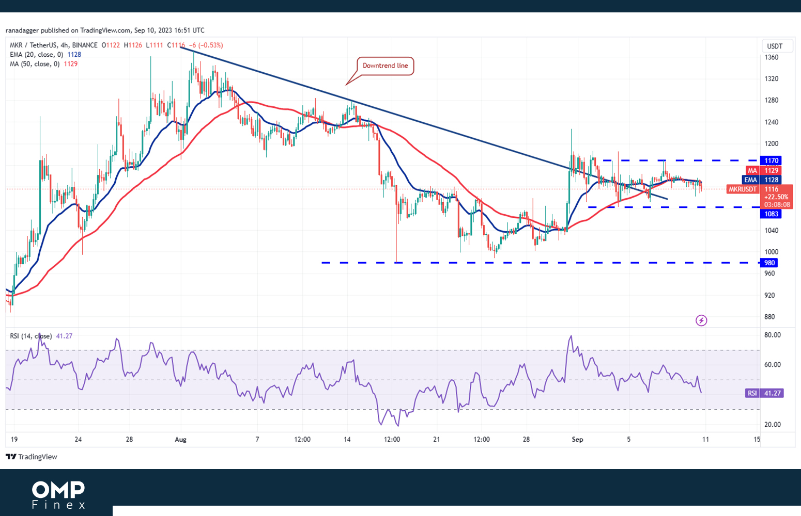Click the 'Aug' label on time axis
The width and height of the screenshot is (801, 516).
click(x=180, y=440)
